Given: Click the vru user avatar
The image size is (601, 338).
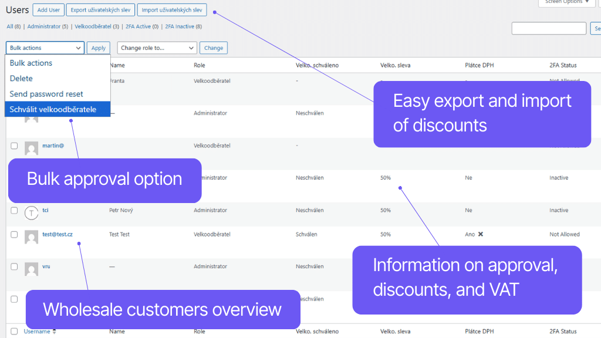Looking at the screenshot, I should tap(32, 269).
